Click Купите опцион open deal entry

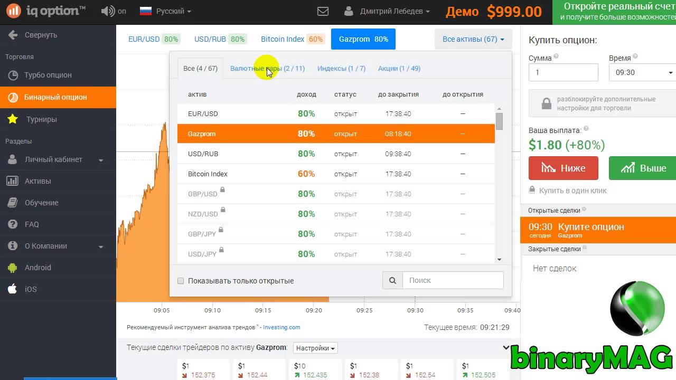point(598,230)
